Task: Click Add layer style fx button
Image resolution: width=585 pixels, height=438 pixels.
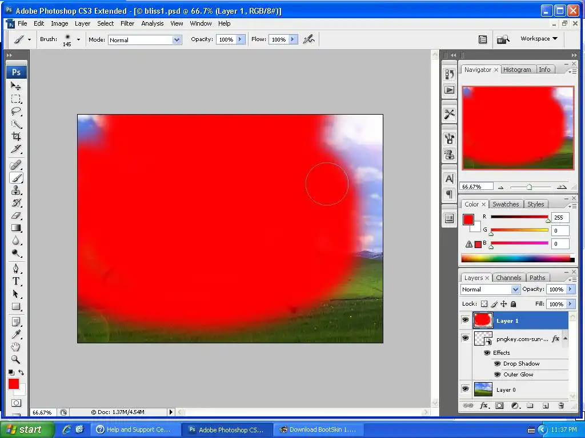Action: click(x=484, y=405)
